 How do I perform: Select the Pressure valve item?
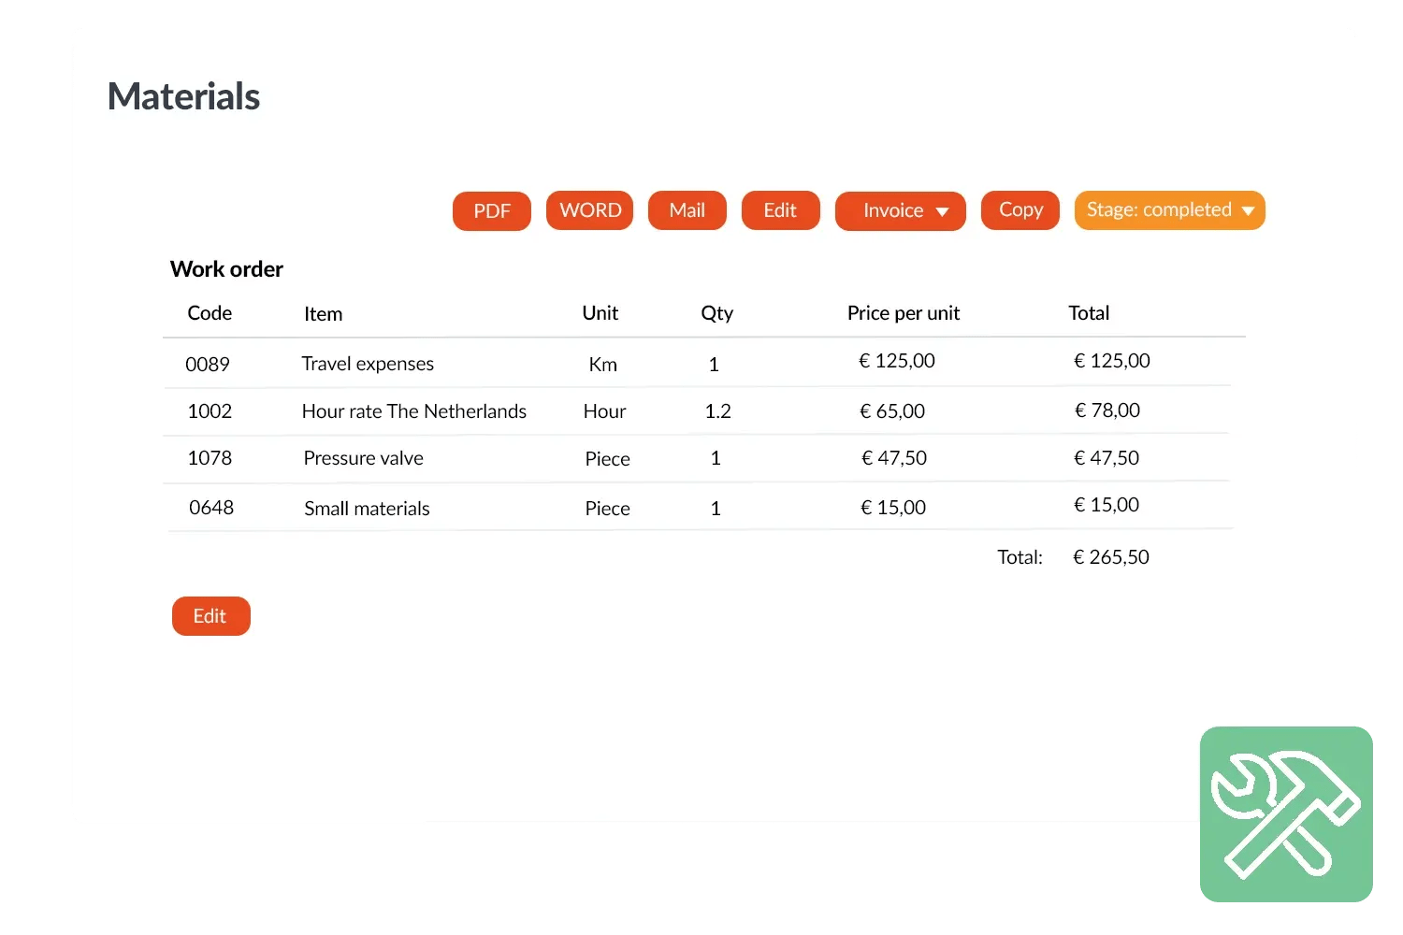tap(363, 458)
